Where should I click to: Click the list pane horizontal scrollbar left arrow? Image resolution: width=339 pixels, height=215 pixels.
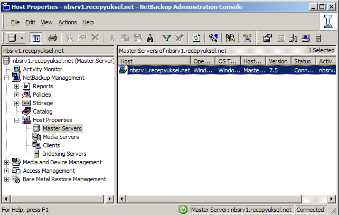[122, 199]
